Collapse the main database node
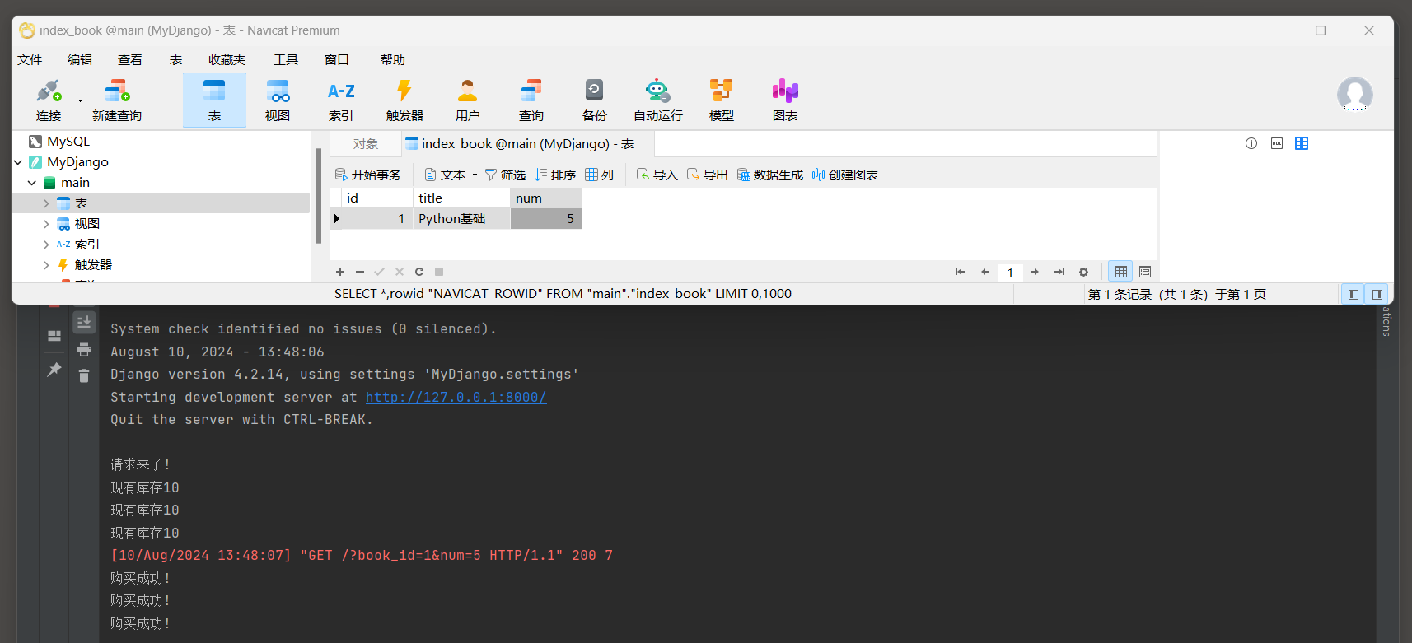This screenshot has width=1412, height=643. pos(32,183)
